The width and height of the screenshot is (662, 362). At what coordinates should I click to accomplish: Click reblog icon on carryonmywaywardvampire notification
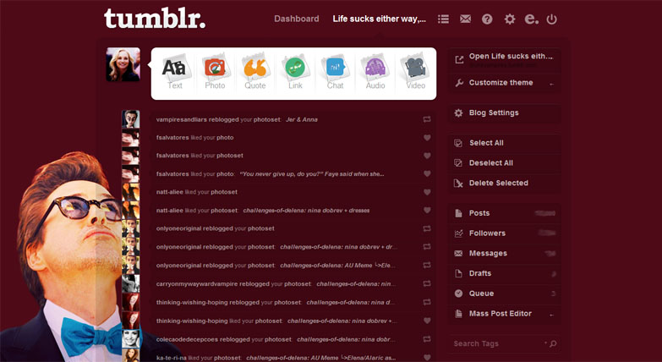(427, 284)
